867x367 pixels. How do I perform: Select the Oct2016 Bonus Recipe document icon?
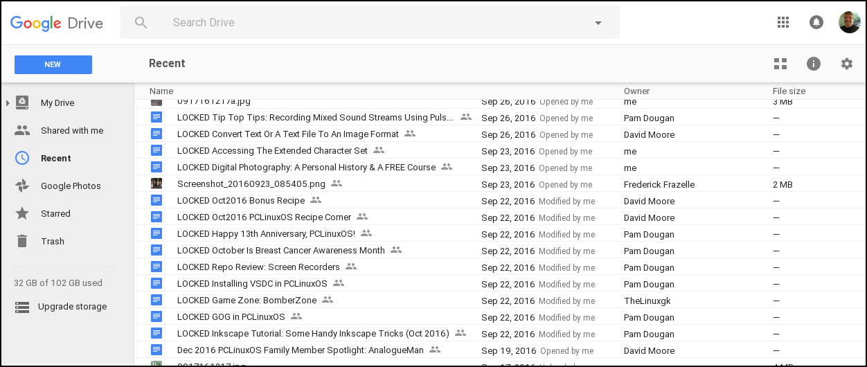157,201
